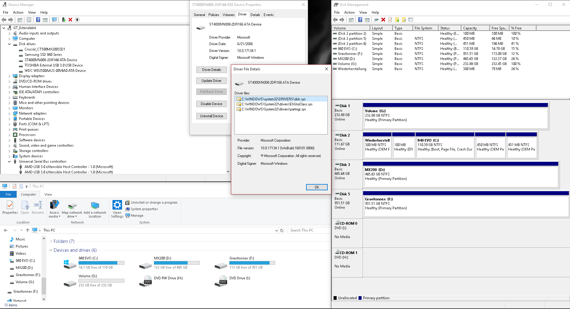
Task: Click OK in the Driver File Details dialog
Action: pos(317,187)
